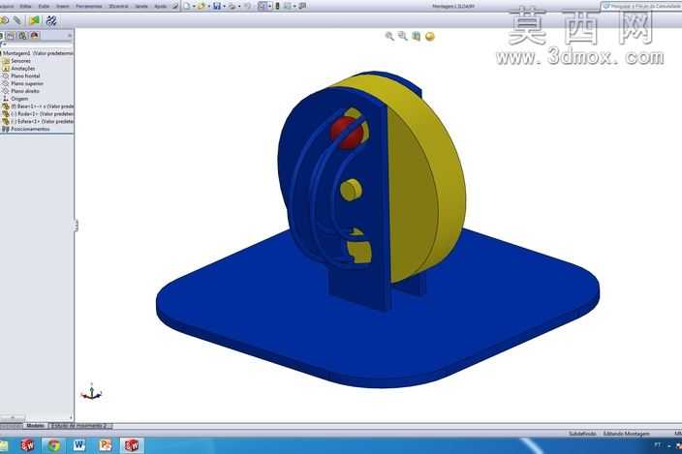The width and height of the screenshot is (682, 454).
Task: Open the Editar menu
Action: click(25, 7)
